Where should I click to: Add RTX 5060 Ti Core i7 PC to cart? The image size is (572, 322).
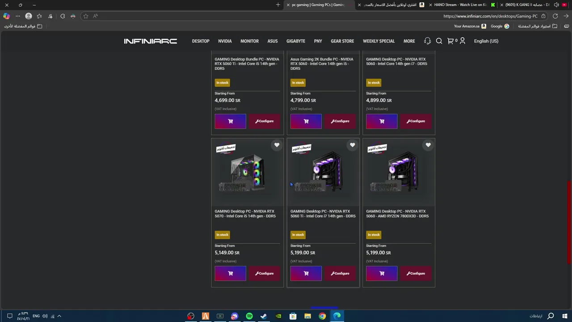pyautogui.click(x=306, y=273)
